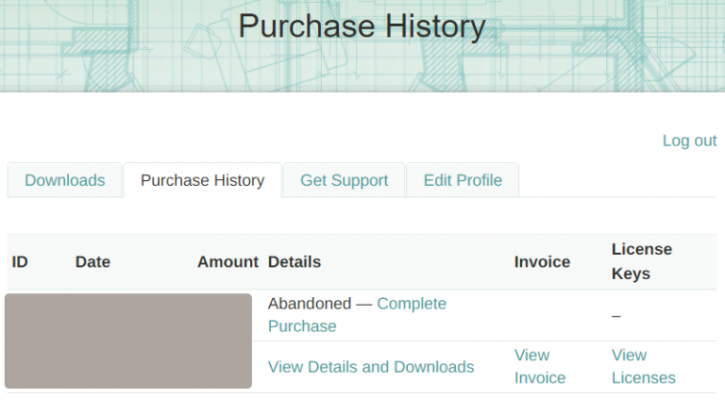Open View Details and Downloads
The image size is (725, 414).
tap(371, 367)
